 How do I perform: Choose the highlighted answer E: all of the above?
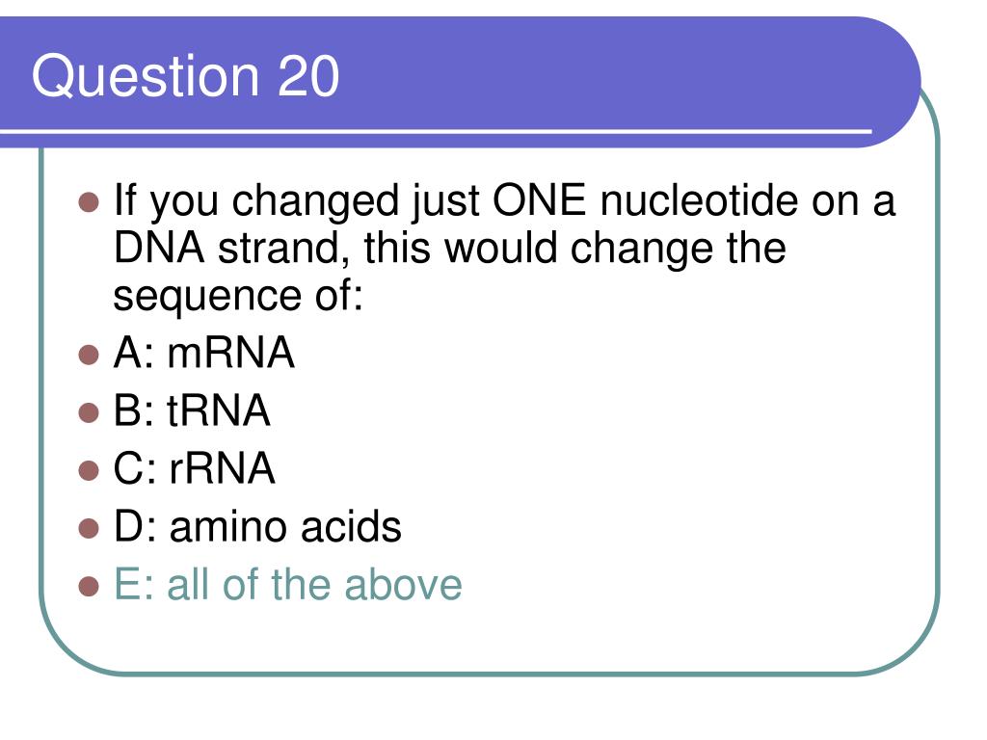tap(287, 584)
